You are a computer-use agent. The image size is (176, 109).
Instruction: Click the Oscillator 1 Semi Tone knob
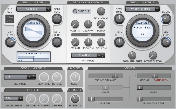[57, 19]
